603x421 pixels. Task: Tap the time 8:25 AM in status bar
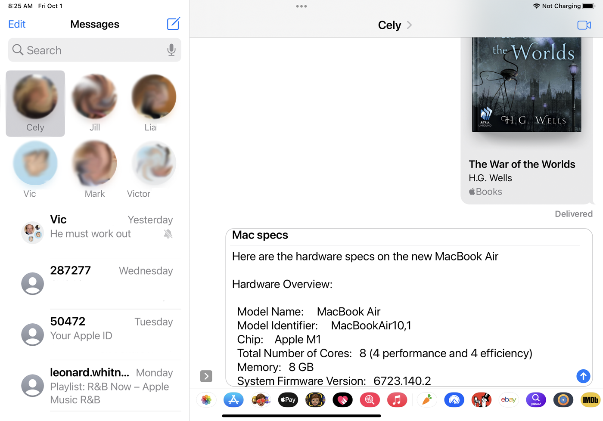tap(20, 6)
